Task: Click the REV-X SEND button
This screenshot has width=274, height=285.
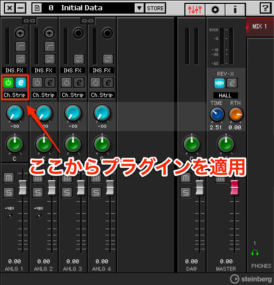Action: click(219, 83)
